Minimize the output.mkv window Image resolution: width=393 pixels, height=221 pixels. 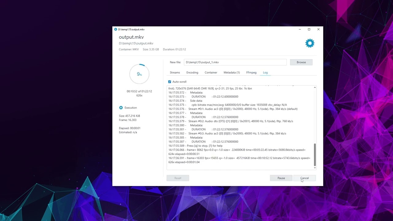tap(300, 29)
